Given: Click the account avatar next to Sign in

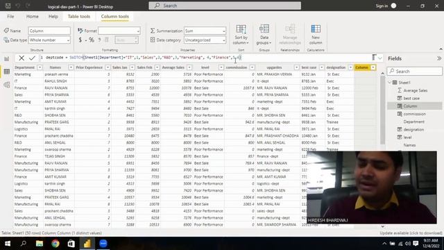Looking at the screenshot, I should 393,6.
